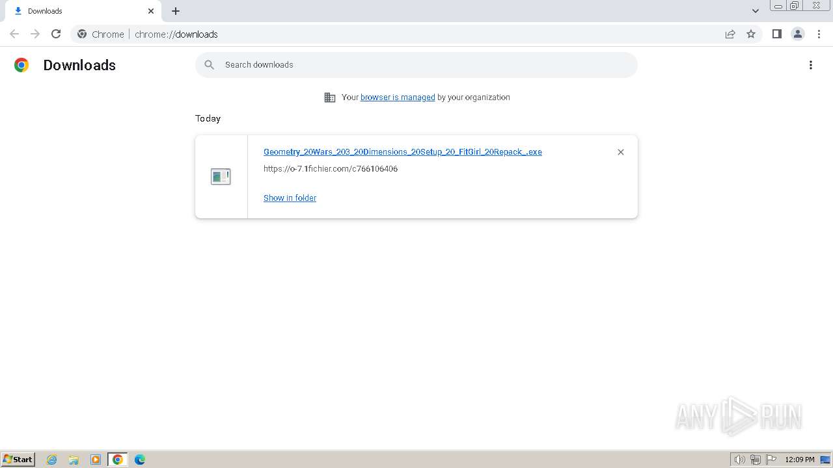The height and width of the screenshot is (468, 833).
Task: Share this page via the share icon
Action: point(730,34)
